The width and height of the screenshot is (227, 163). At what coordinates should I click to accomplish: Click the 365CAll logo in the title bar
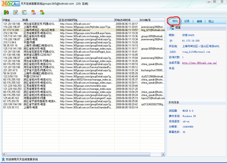click(11, 3)
